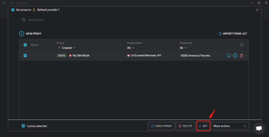The width and height of the screenshot is (269, 137).
Task: Clear selection via '1 proxy selected' checkbox
Action: [x=23, y=126]
